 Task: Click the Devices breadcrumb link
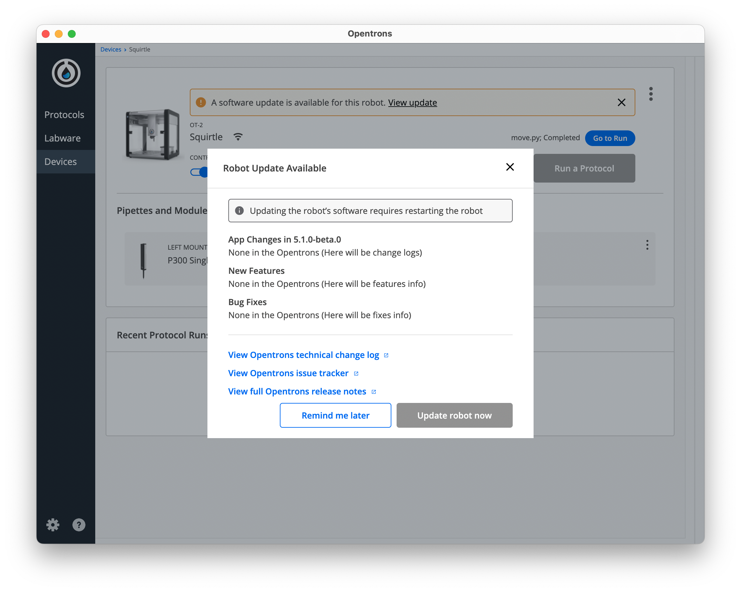pos(111,50)
